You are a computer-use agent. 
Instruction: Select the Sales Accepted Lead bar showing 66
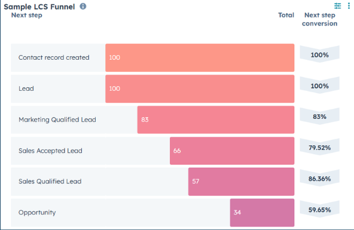click(232, 151)
